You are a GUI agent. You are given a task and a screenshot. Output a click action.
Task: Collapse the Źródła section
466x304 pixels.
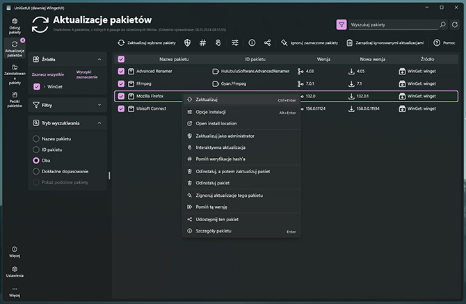(99, 59)
